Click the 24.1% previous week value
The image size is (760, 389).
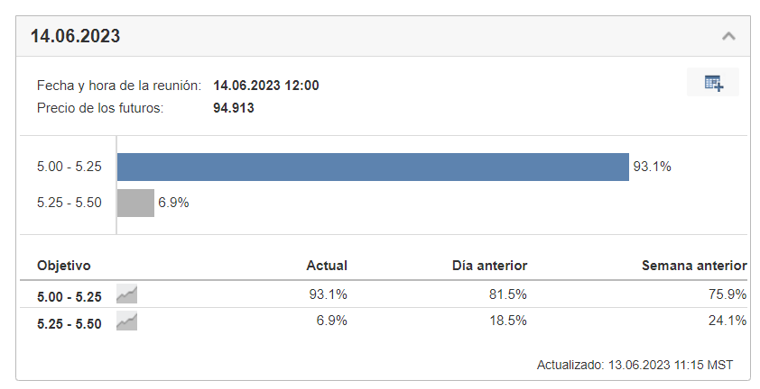[727, 321]
